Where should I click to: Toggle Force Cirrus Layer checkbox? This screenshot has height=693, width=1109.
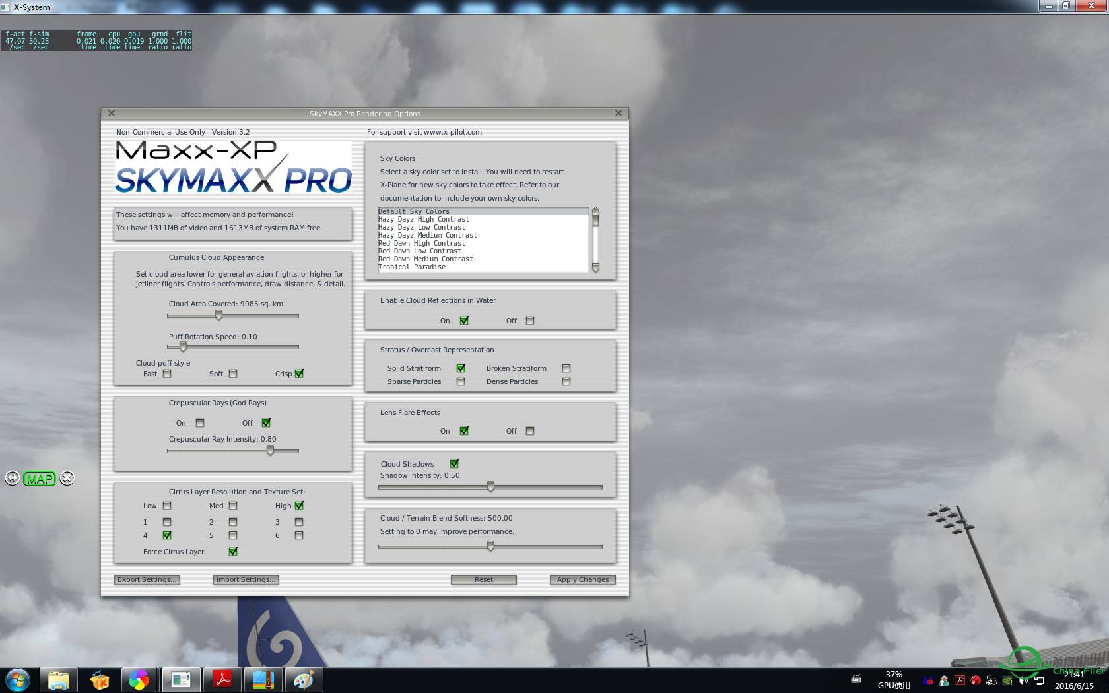pos(233,552)
